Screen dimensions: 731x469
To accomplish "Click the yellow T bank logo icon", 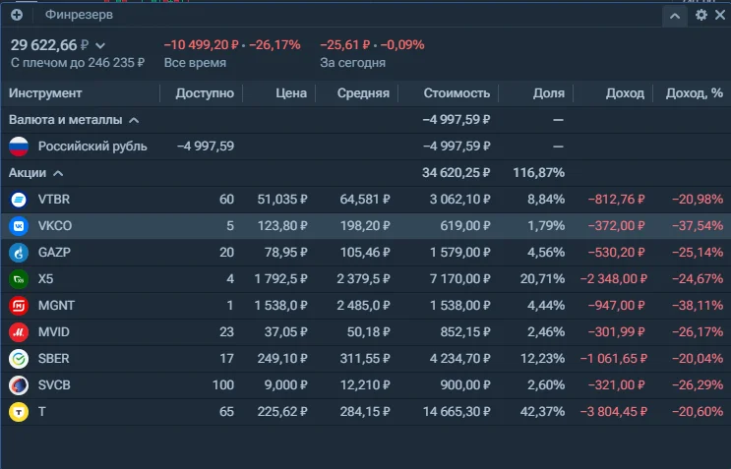I will [19, 412].
